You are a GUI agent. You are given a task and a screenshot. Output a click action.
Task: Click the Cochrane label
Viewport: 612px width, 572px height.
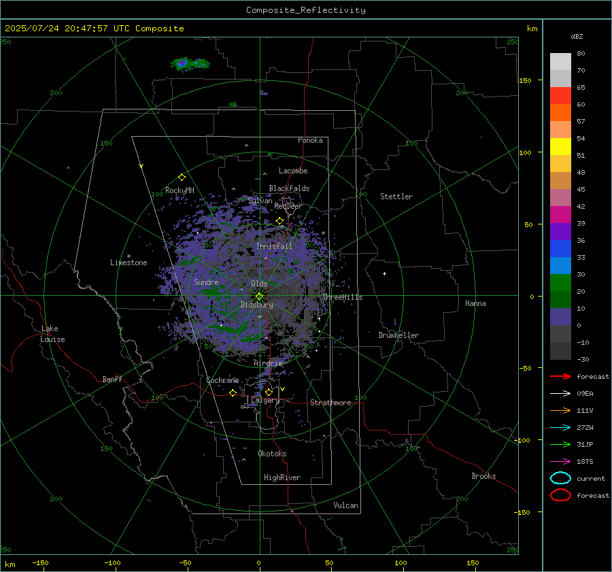pos(222,380)
